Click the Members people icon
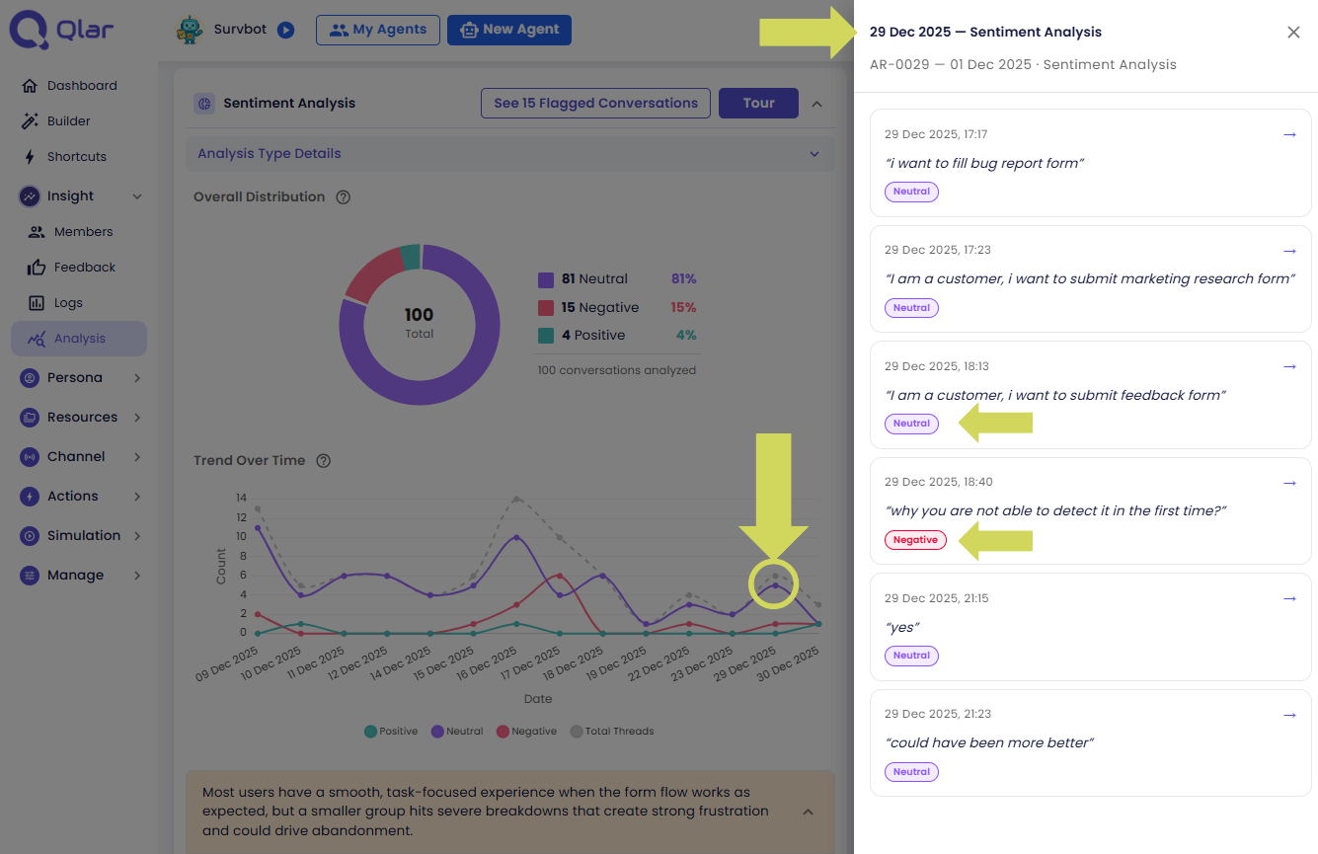Screen dimensions: 1318x854 (37, 232)
